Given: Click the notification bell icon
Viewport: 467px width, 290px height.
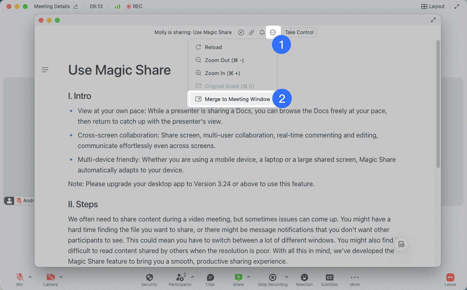Looking at the screenshot, I should pyautogui.click(x=262, y=32).
